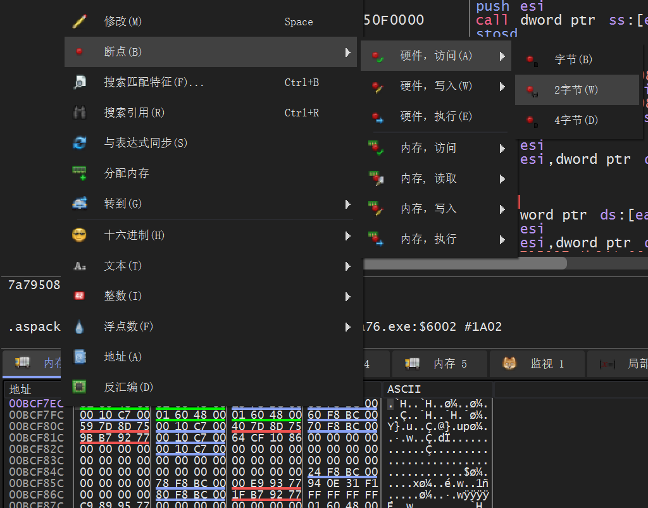Click the icon beside 硬件，执行(E)
Image resolution: width=648 pixels, height=508 pixels.
pyautogui.click(x=377, y=117)
